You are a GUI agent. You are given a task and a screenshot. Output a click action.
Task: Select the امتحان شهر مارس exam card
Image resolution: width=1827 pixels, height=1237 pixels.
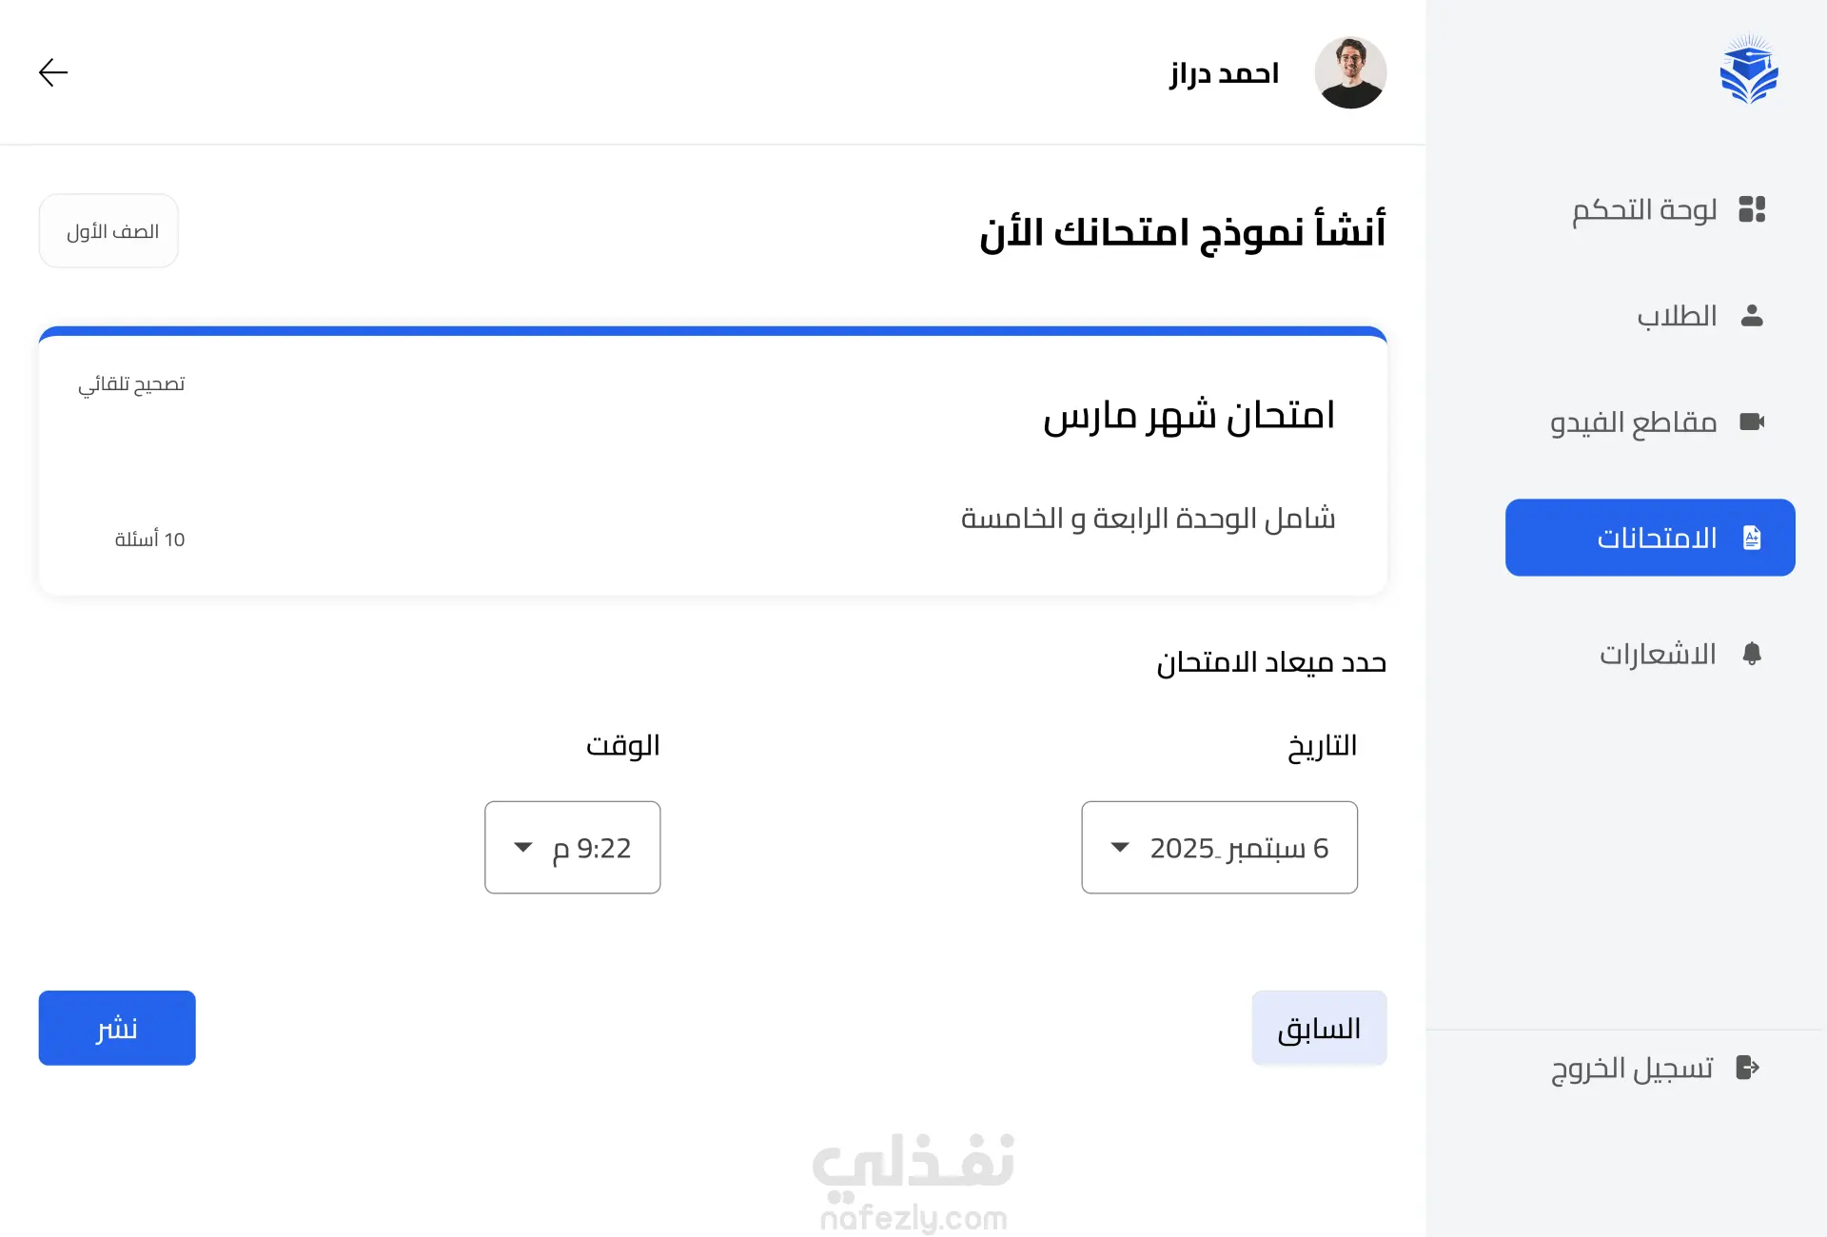pyautogui.click(x=713, y=461)
